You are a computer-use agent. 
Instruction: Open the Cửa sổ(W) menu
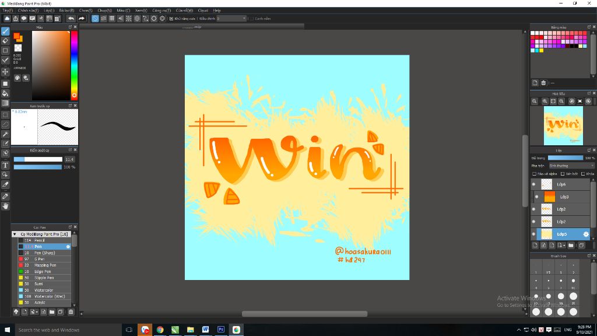(184, 10)
